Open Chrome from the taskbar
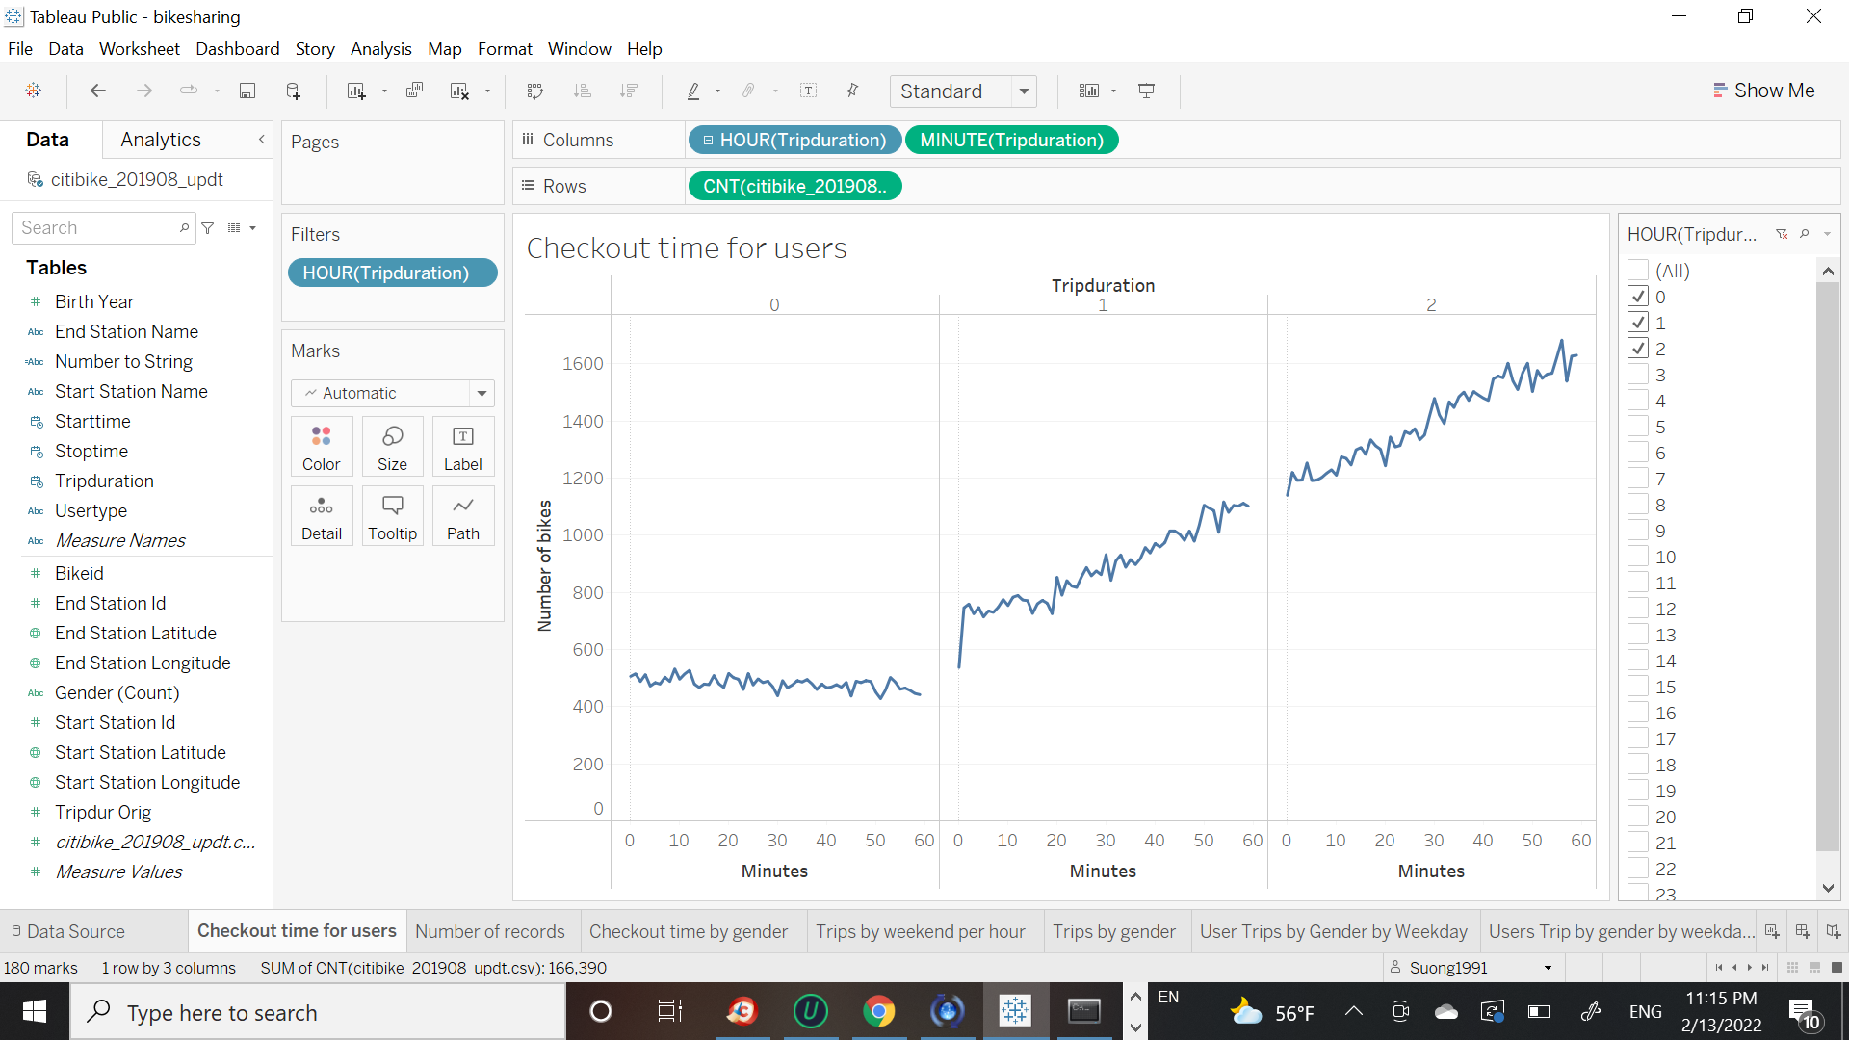The image size is (1849, 1040). coord(878,1011)
